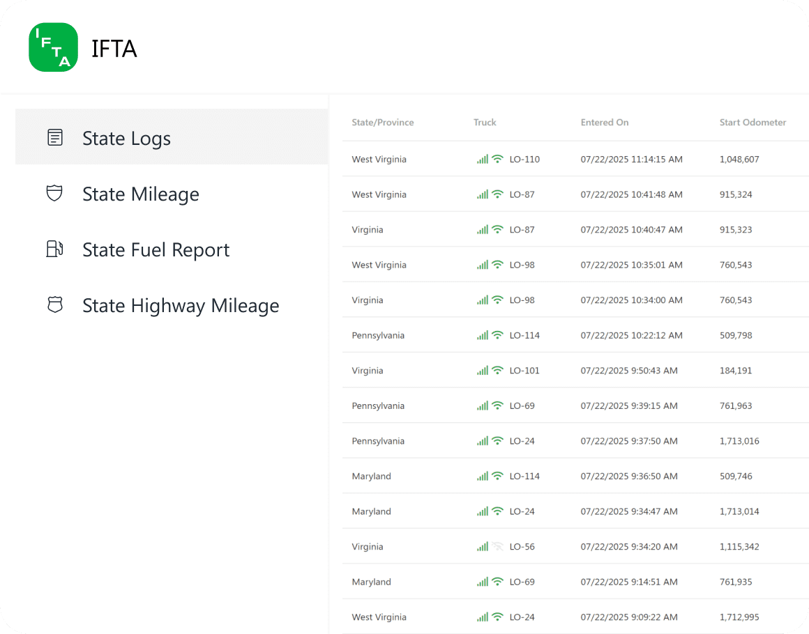
Task: Click the green IFTA logo
Action: point(53,47)
